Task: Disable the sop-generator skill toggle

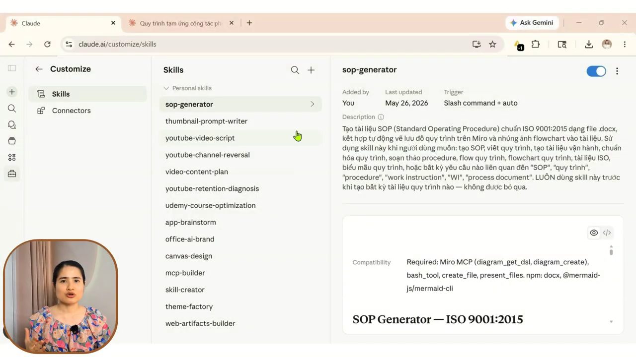Action: (596, 71)
